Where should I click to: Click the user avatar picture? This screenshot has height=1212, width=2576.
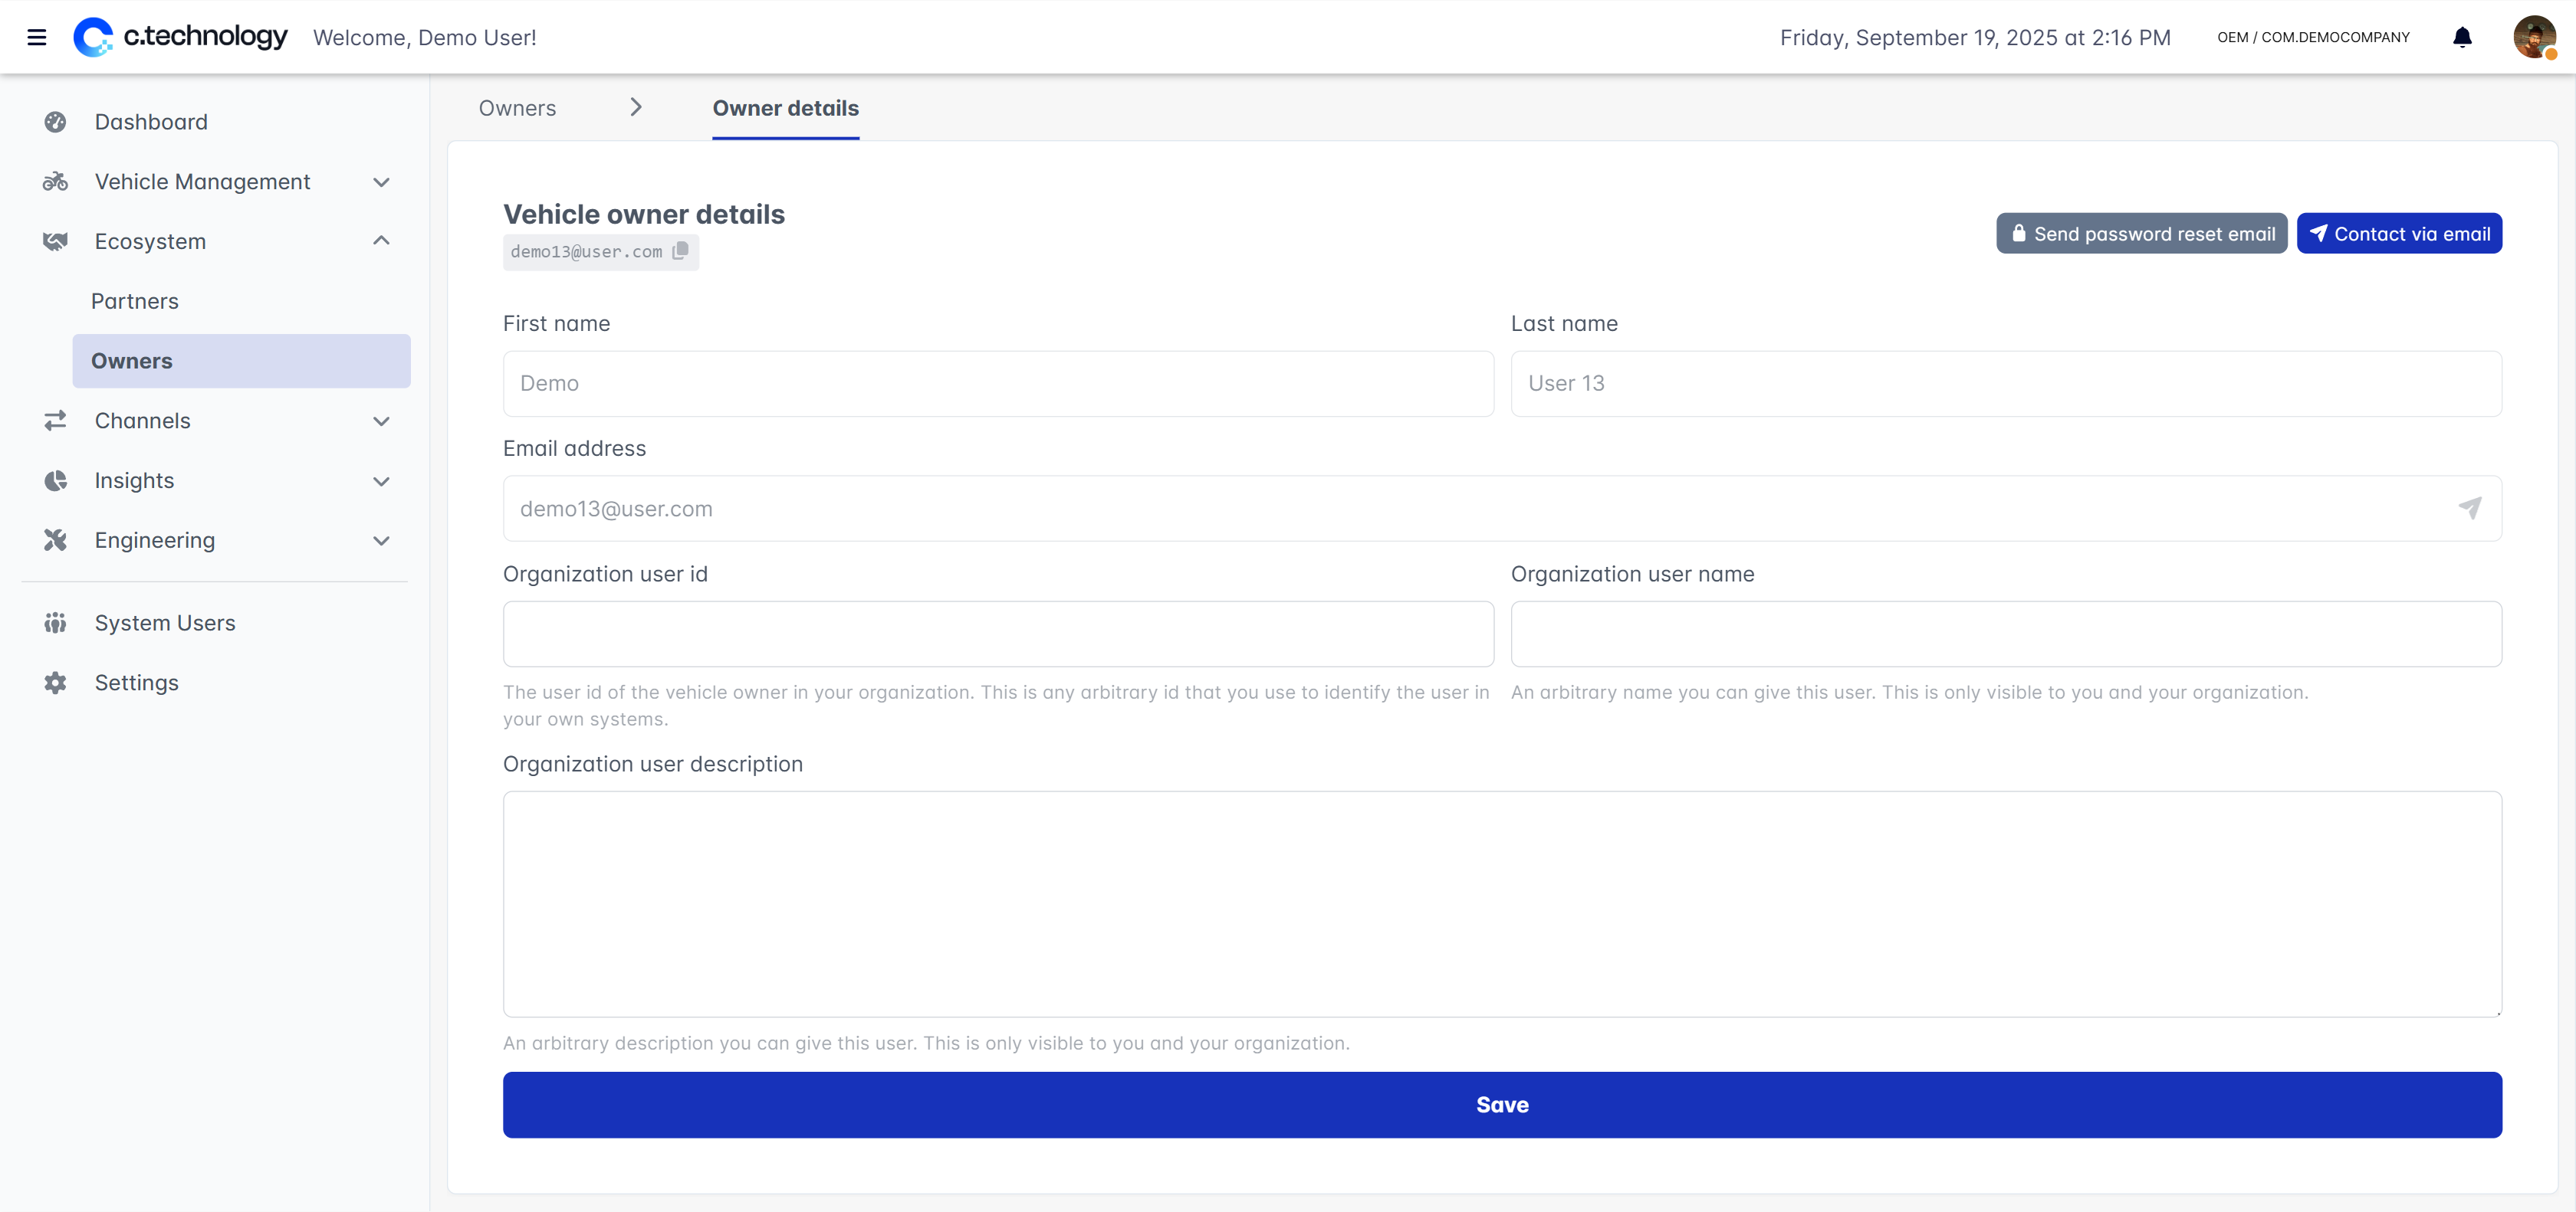click(x=2533, y=37)
